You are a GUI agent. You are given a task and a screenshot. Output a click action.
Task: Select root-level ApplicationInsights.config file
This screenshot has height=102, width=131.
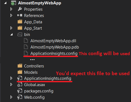point(48,78)
